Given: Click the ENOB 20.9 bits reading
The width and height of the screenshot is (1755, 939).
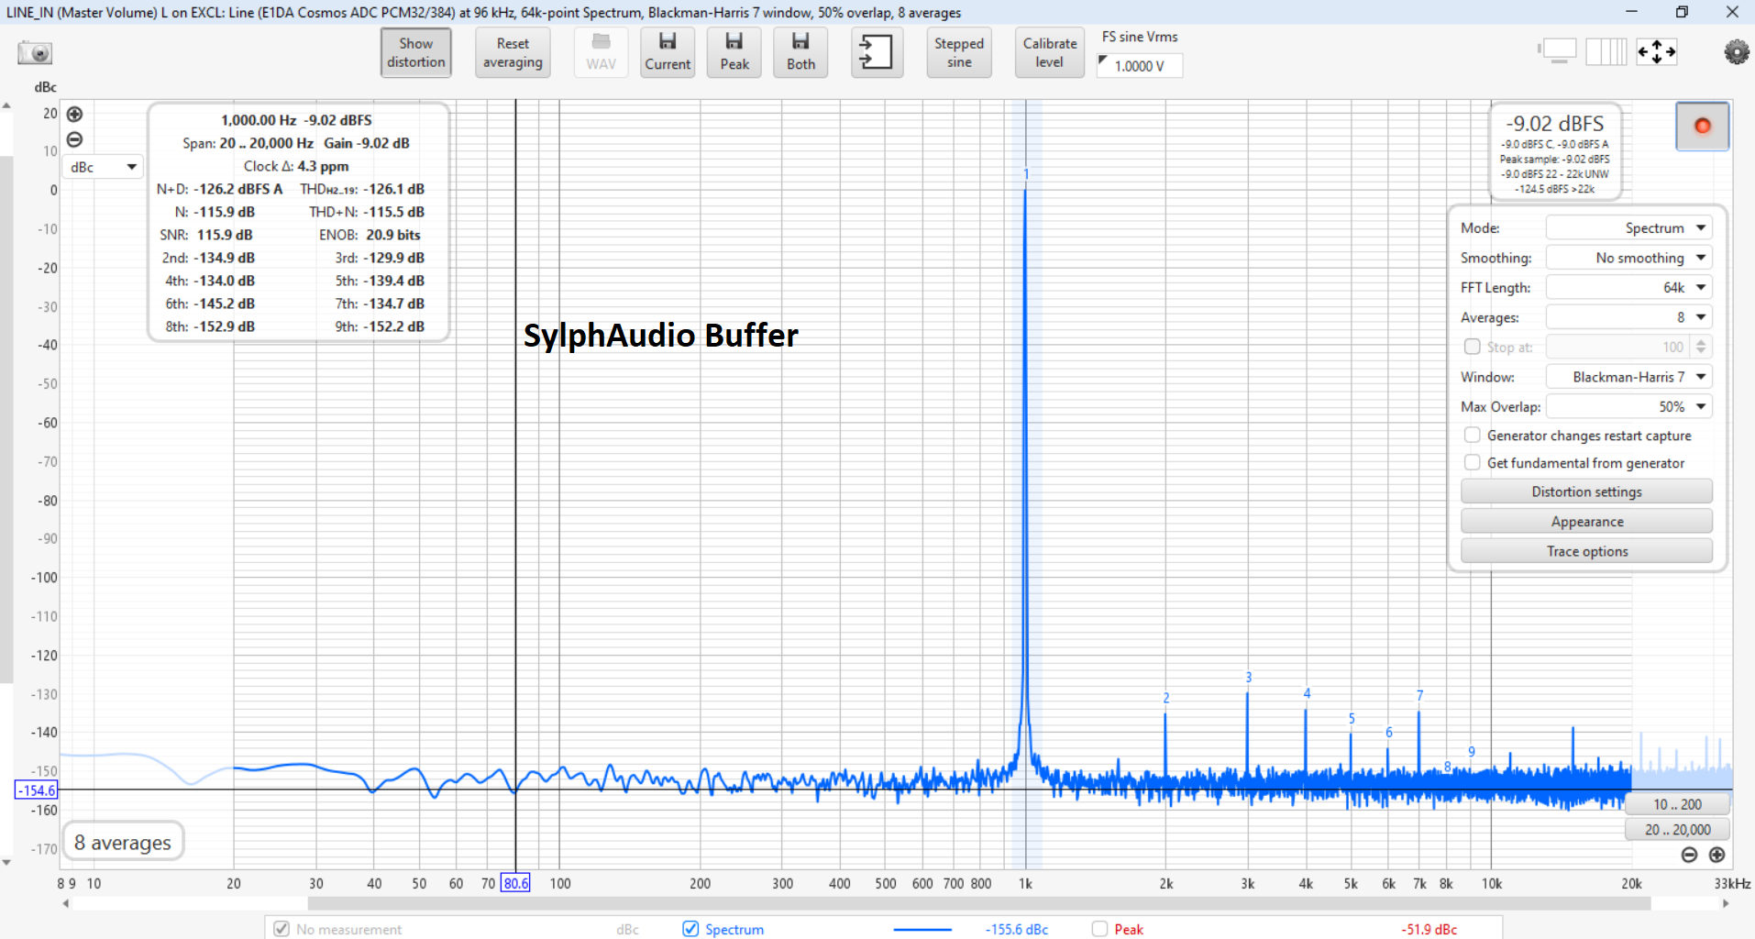Looking at the screenshot, I should [x=370, y=235].
